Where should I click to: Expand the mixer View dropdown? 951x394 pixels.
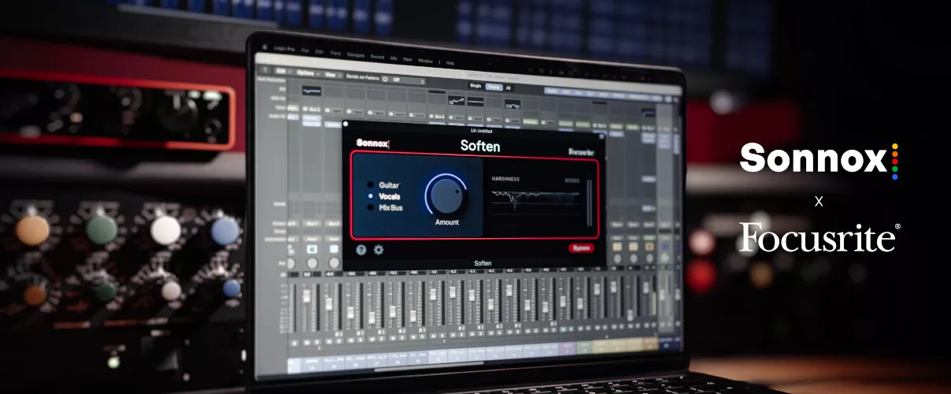[x=333, y=75]
